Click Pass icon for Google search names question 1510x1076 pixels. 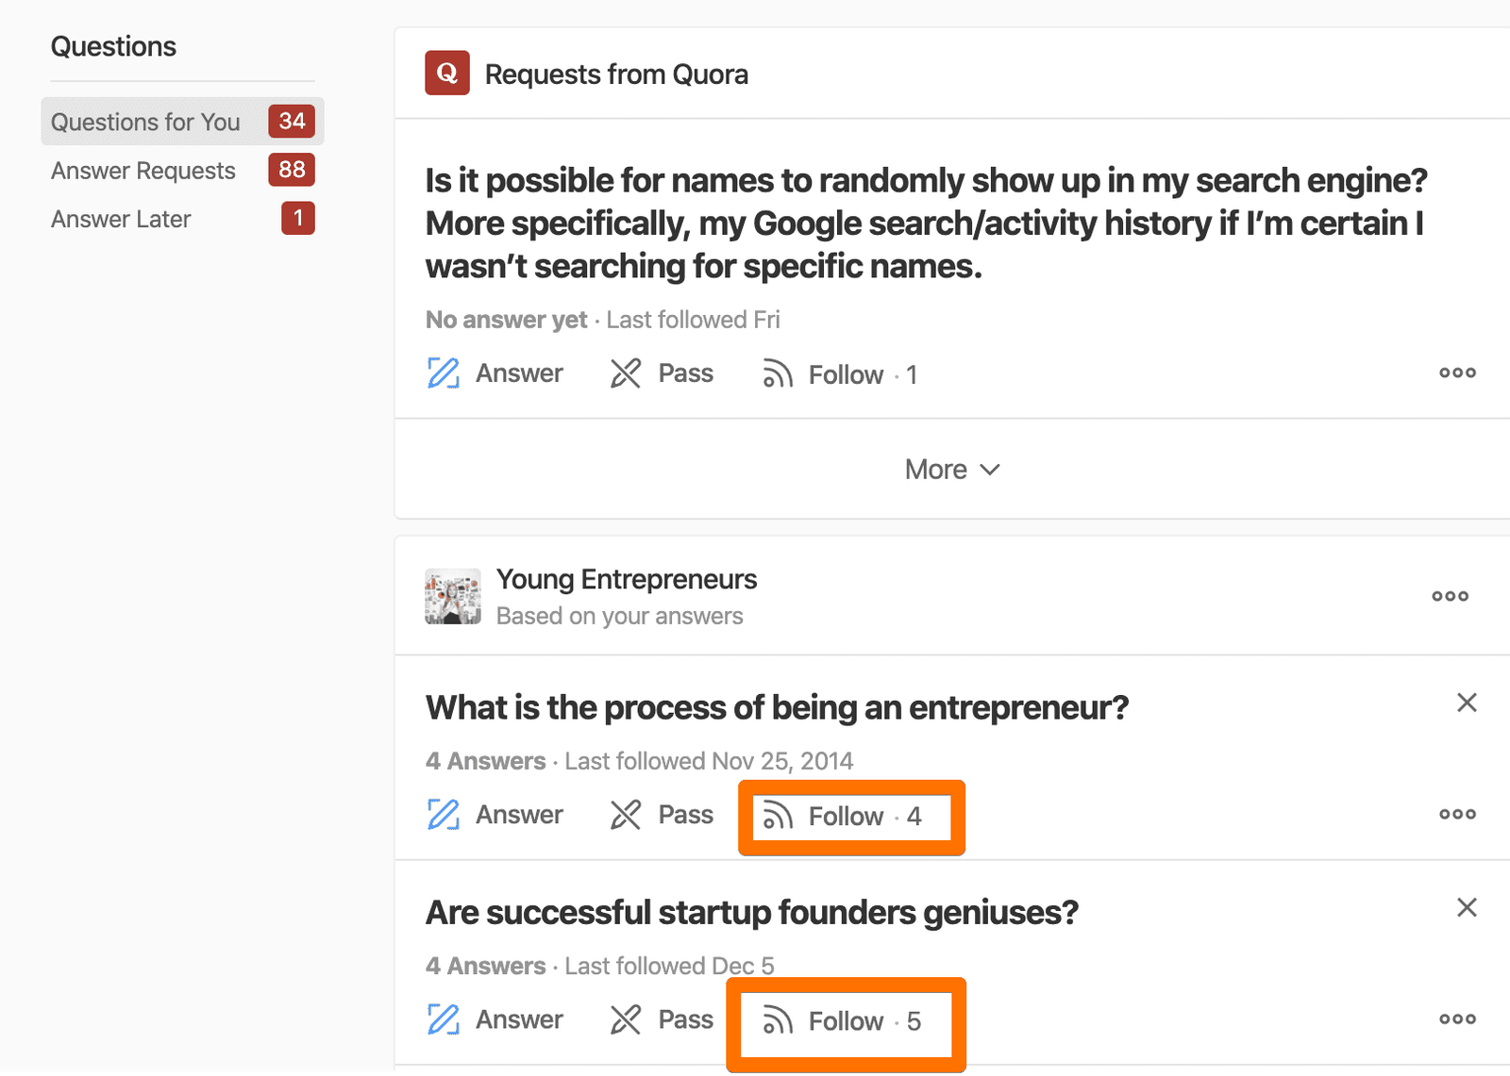click(626, 373)
